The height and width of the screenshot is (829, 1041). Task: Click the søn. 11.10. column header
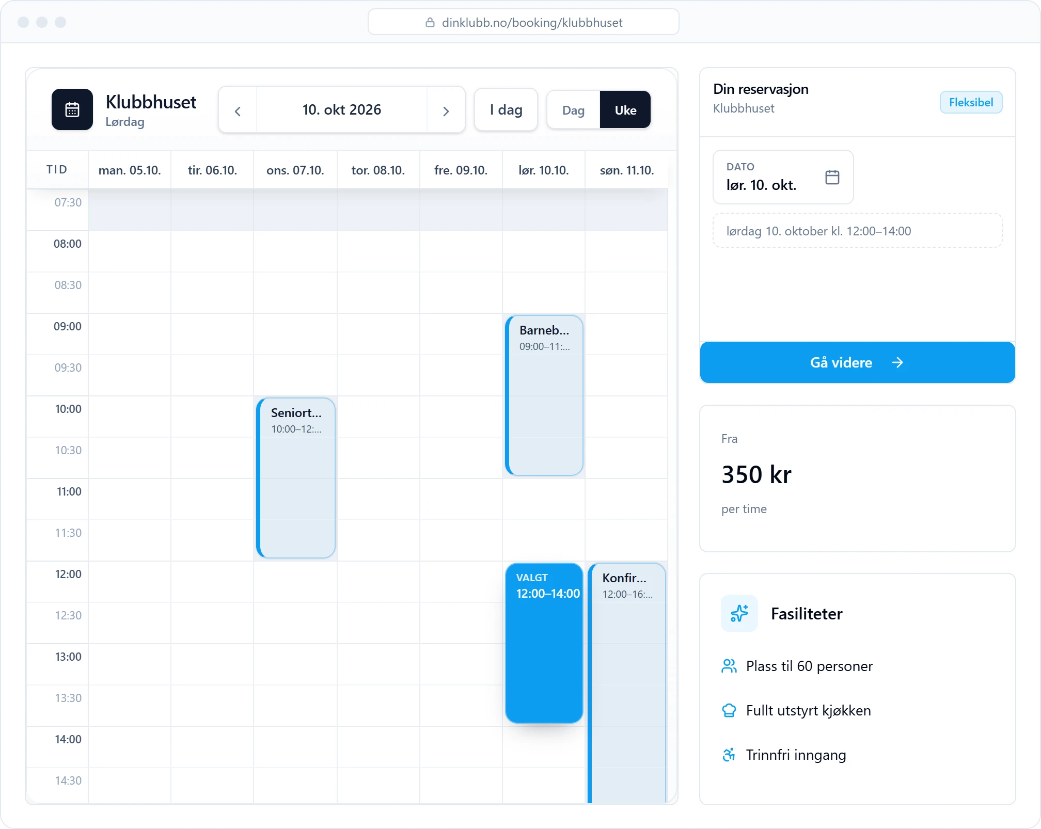pyautogui.click(x=627, y=170)
